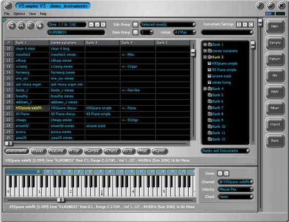Switch to the Instruments tab

click(17, 151)
